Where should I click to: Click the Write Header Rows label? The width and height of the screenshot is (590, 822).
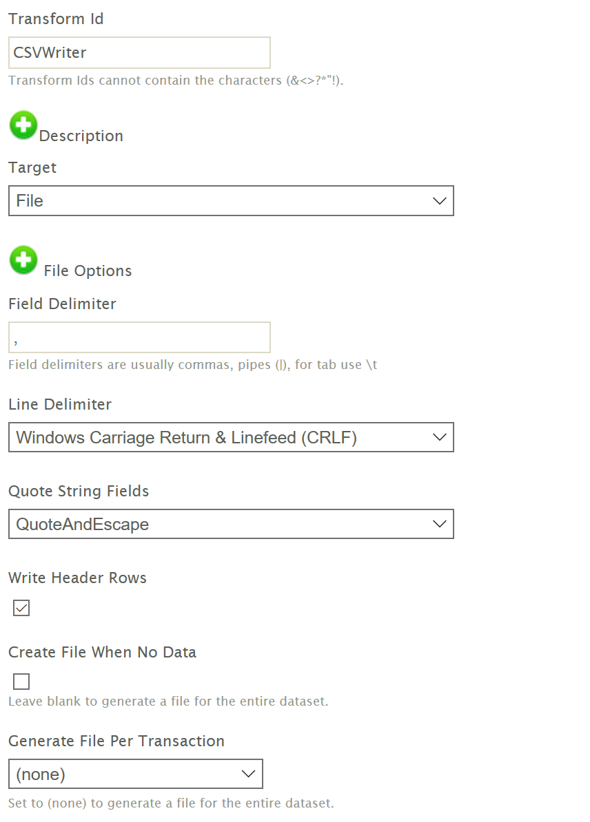77,578
